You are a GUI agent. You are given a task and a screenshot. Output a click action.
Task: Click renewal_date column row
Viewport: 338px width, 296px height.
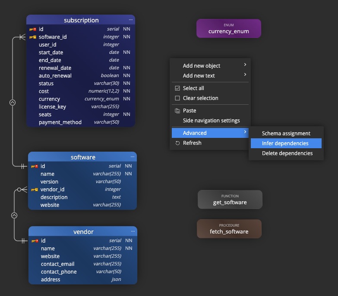click(81, 68)
